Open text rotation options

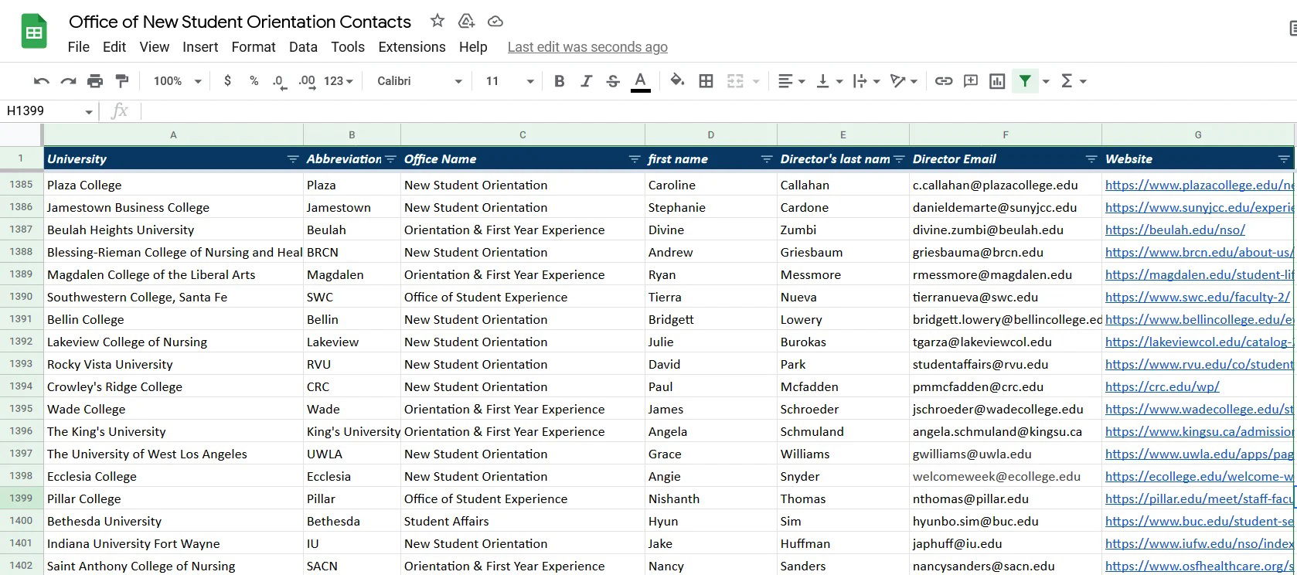point(904,81)
